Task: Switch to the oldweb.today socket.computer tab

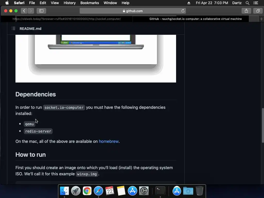Action: pos(67,19)
